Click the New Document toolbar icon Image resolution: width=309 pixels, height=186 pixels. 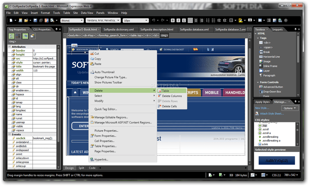[11, 20]
